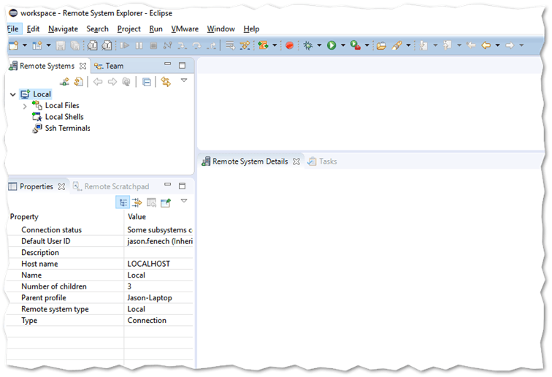Image resolution: width=552 pixels, height=377 pixels.
Task: Click the Search flashlight icon in toolbar
Action: tap(396, 45)
